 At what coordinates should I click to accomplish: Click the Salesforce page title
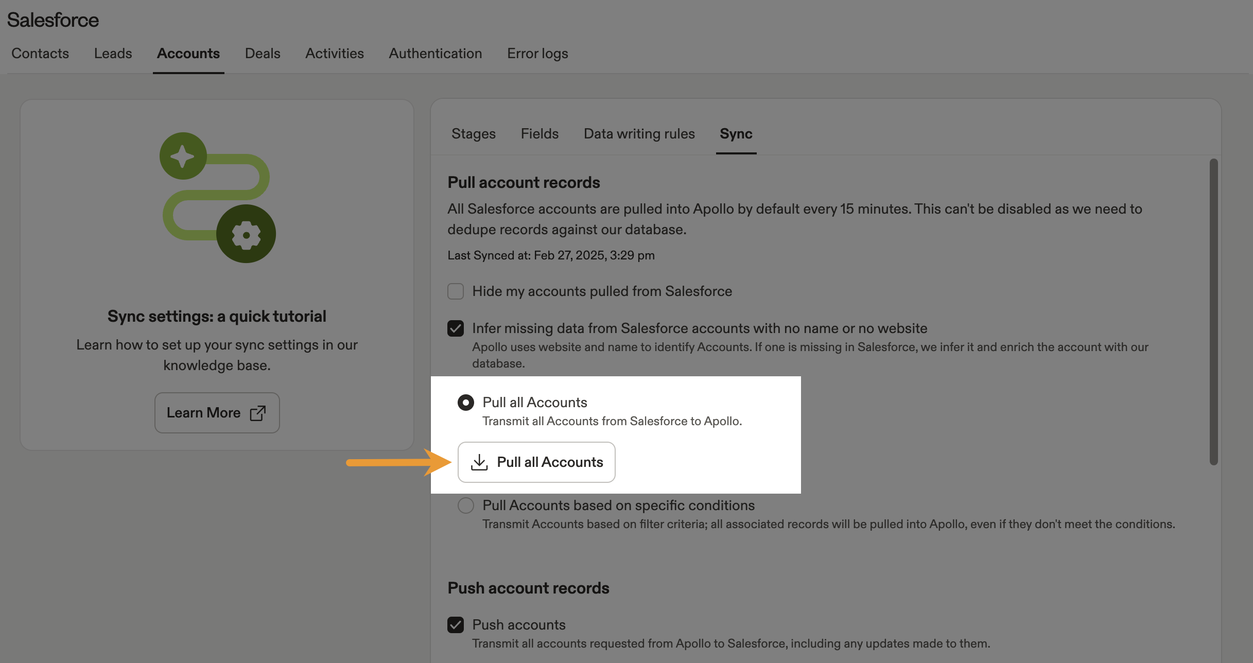click(x=53, y=20)
